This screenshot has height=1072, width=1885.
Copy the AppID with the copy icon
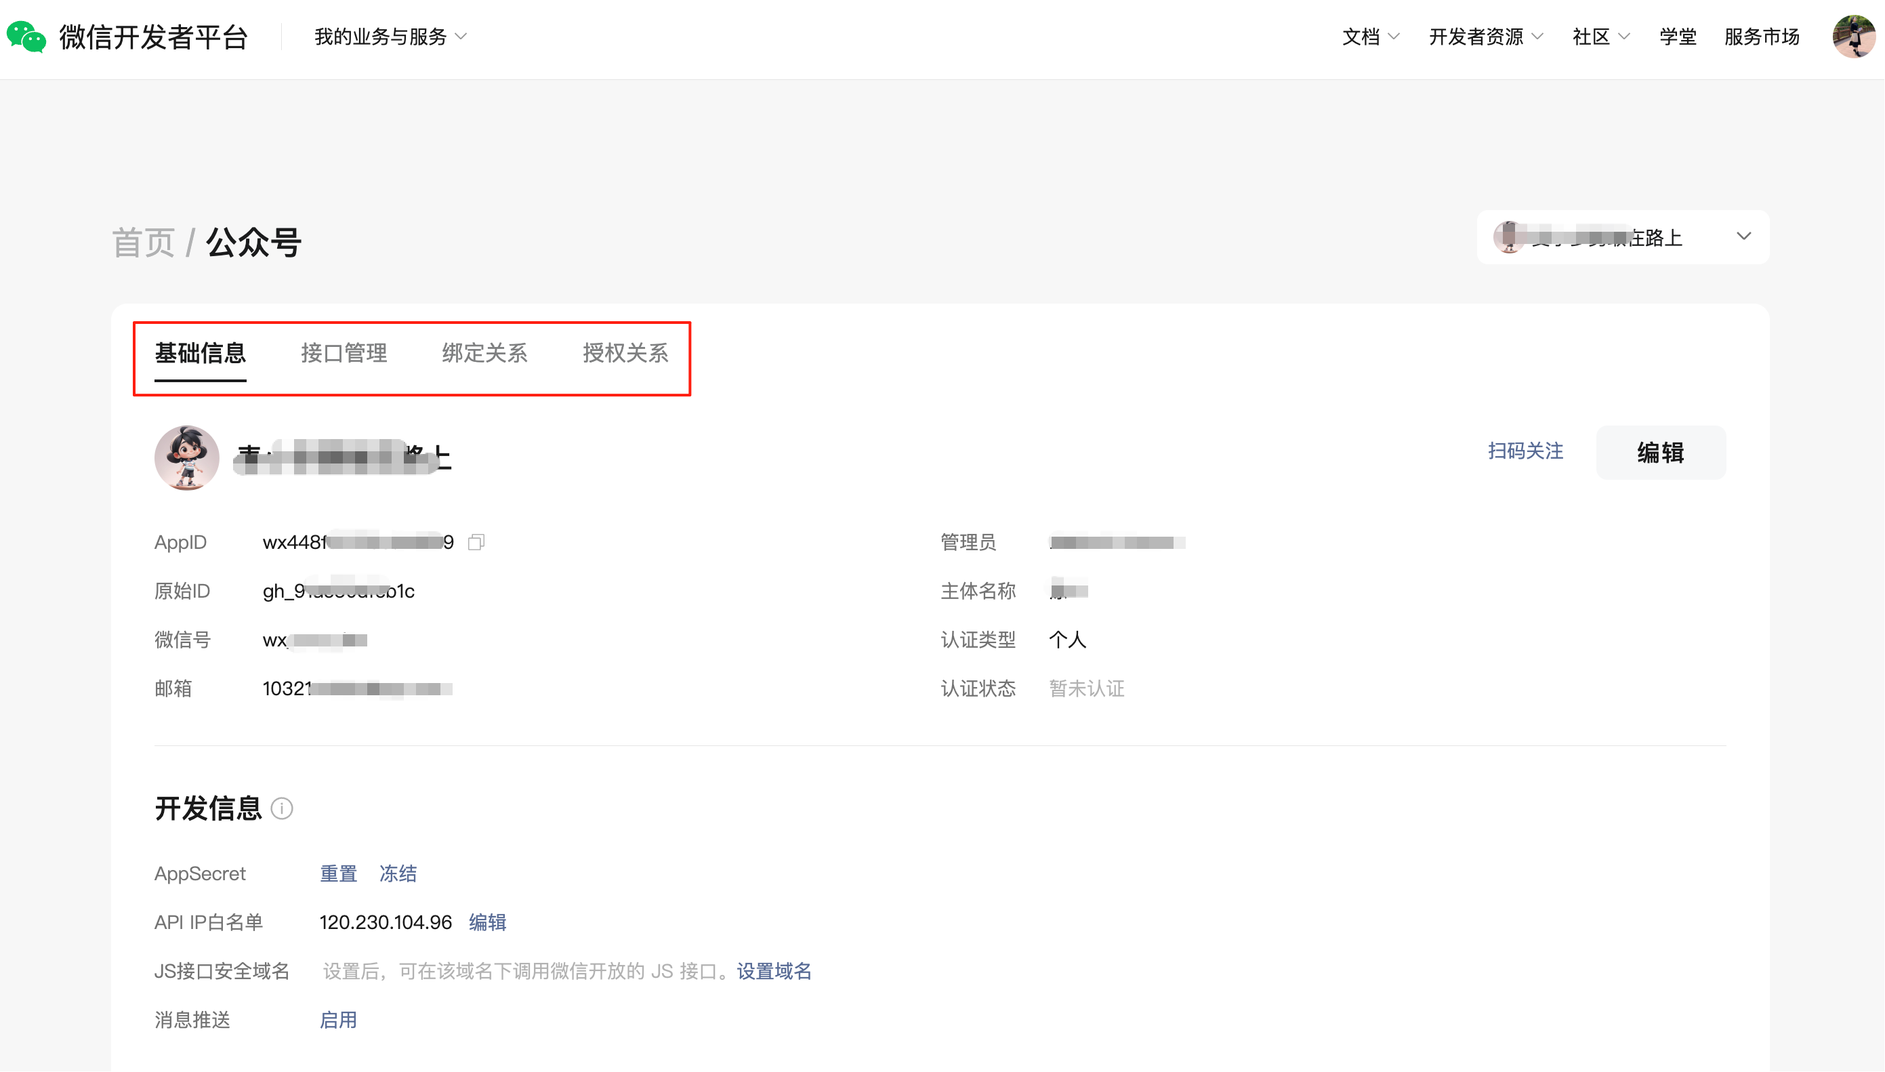point(476,543)
